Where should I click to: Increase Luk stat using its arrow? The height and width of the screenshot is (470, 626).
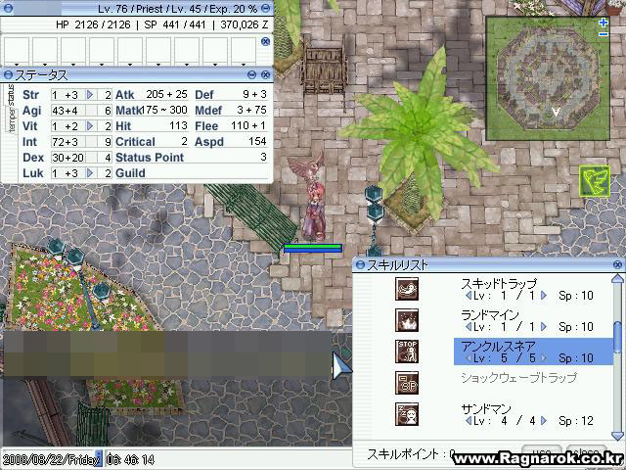tap(91, 173)
